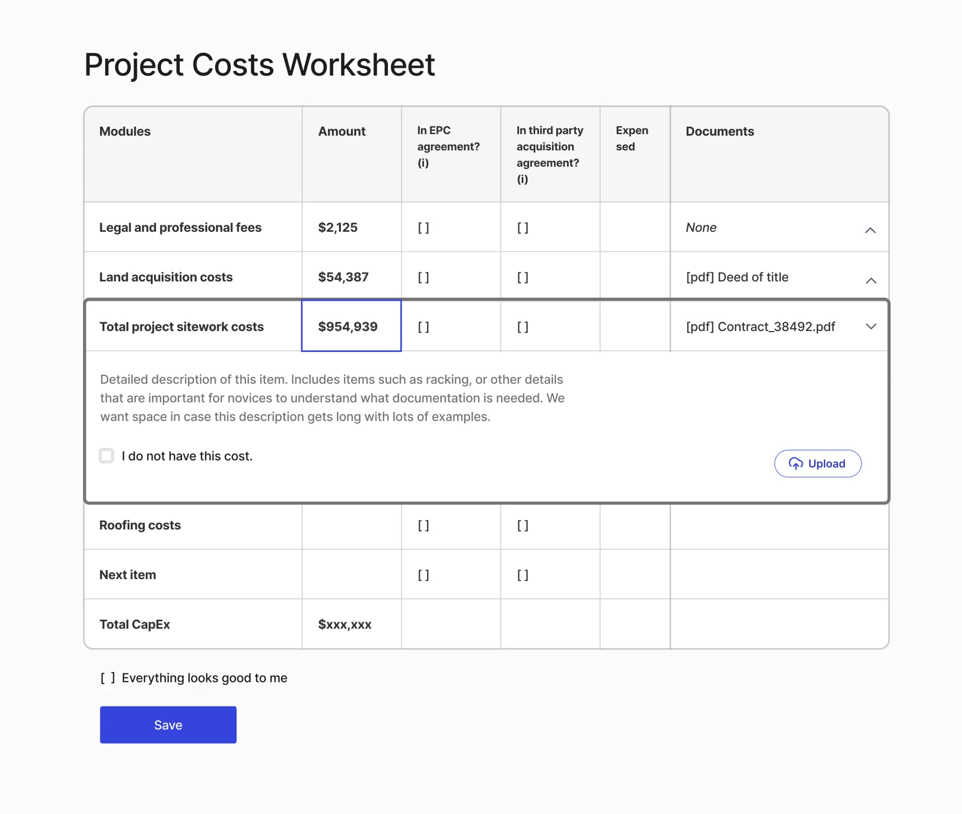Click the 'None' documents entry
The image size is (962, 814).
(701, 228)
